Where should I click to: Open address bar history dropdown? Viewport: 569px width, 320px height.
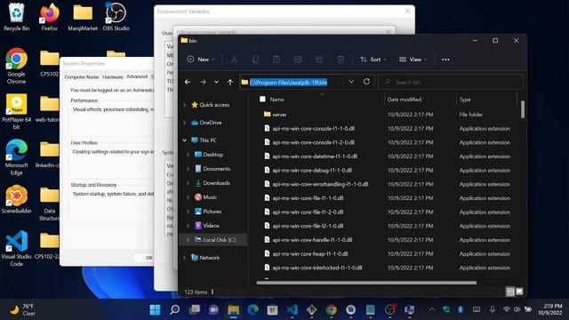[351, 82]
